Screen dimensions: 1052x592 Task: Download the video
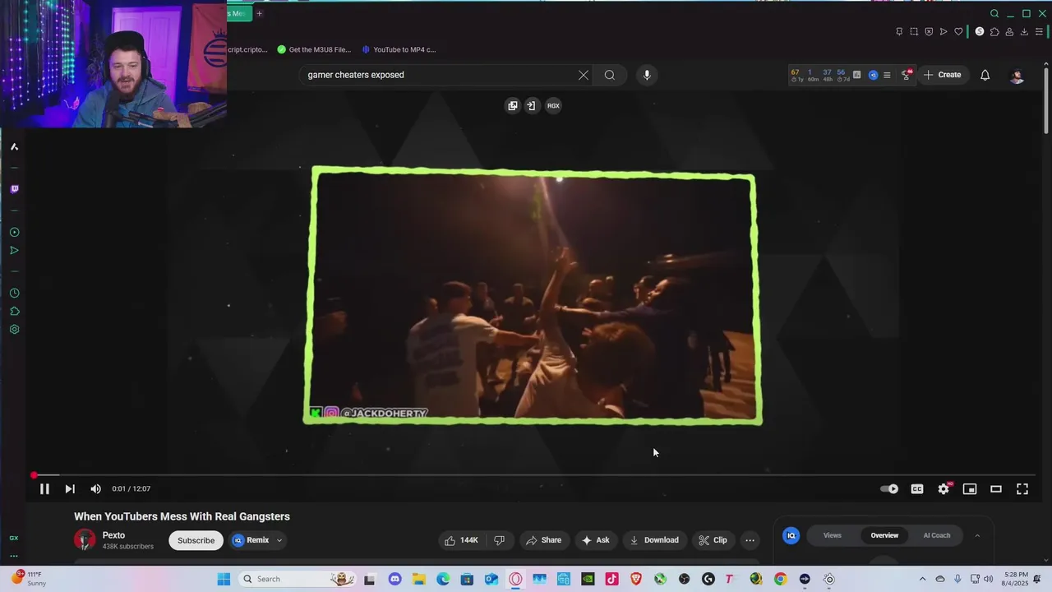(x=654, y=540)
